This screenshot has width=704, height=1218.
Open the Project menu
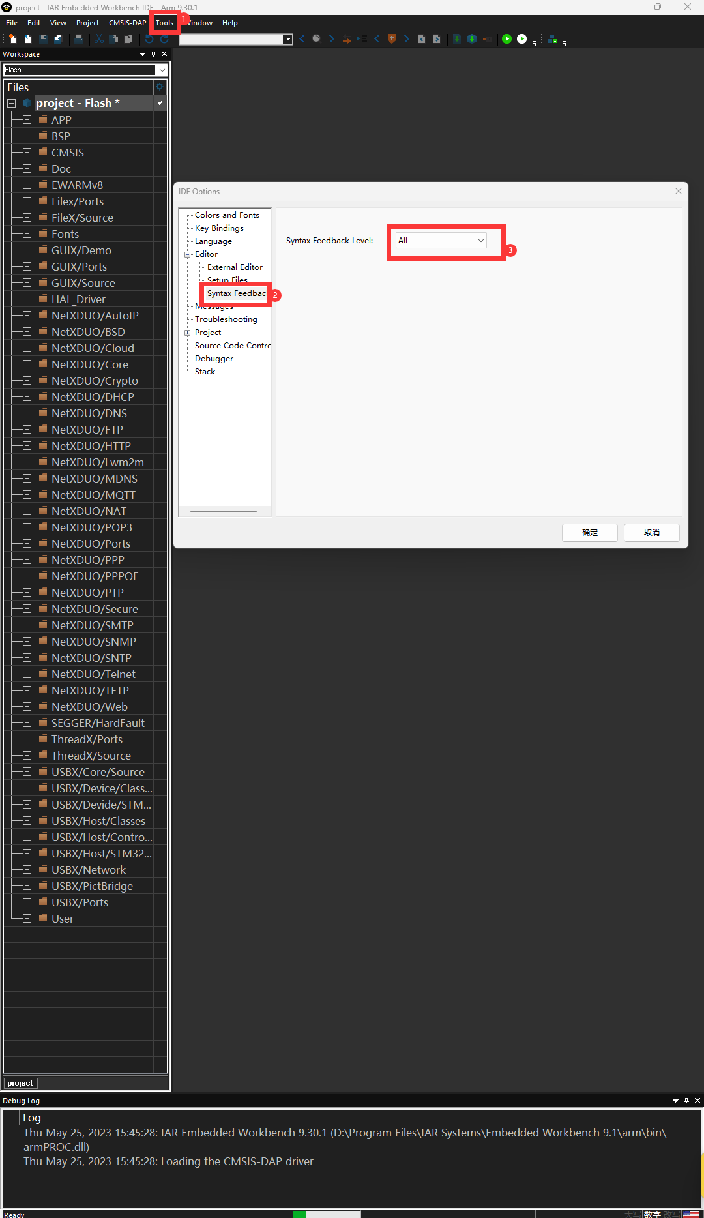coord(87,23)
